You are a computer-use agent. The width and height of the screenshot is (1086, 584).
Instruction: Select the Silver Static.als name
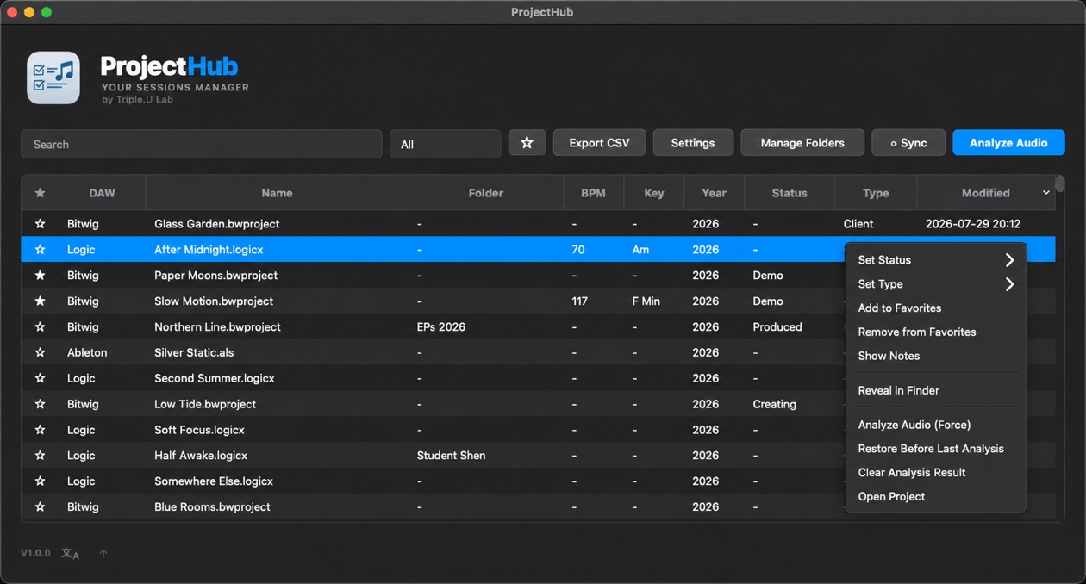tap(194, 353)
